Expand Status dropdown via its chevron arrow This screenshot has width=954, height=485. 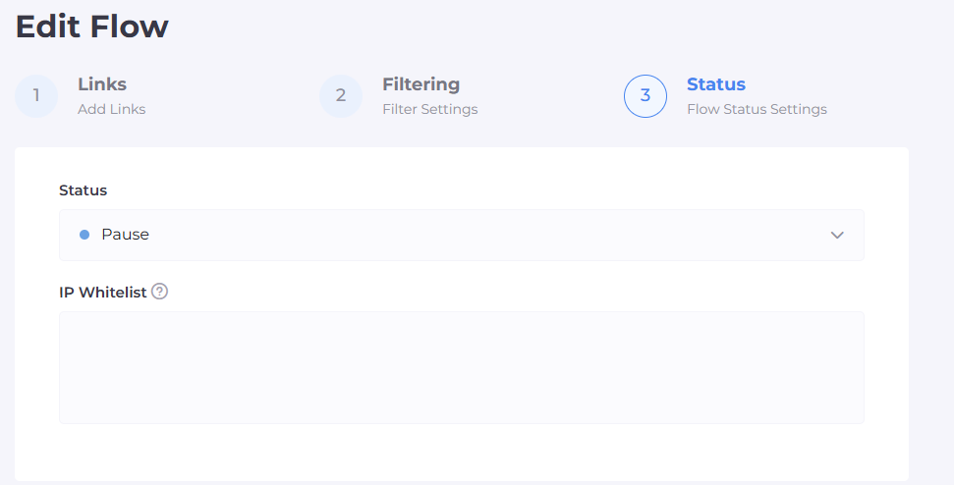tap(837, 235)
